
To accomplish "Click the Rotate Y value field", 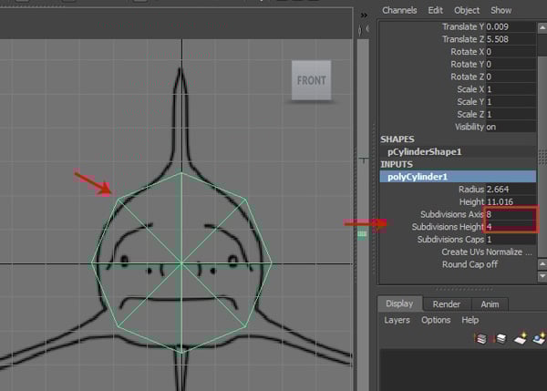I will tap(511, 64).
